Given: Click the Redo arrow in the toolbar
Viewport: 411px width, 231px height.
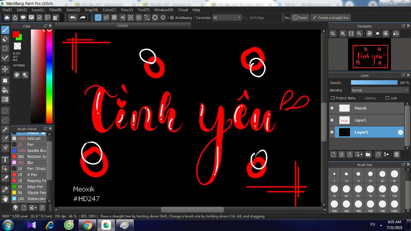Looking at the screenshot, I should click(x=83, y=18).
